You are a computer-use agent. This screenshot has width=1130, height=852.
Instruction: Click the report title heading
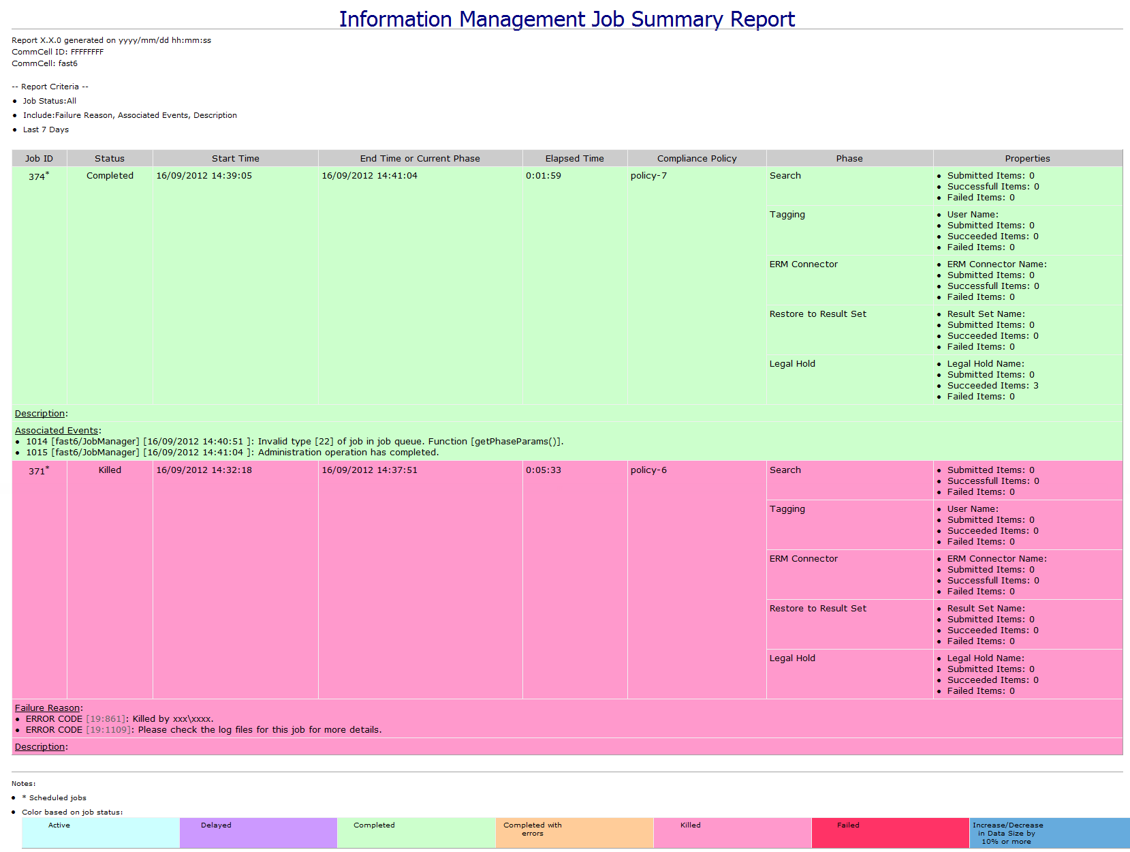click(x=567, y=19)
